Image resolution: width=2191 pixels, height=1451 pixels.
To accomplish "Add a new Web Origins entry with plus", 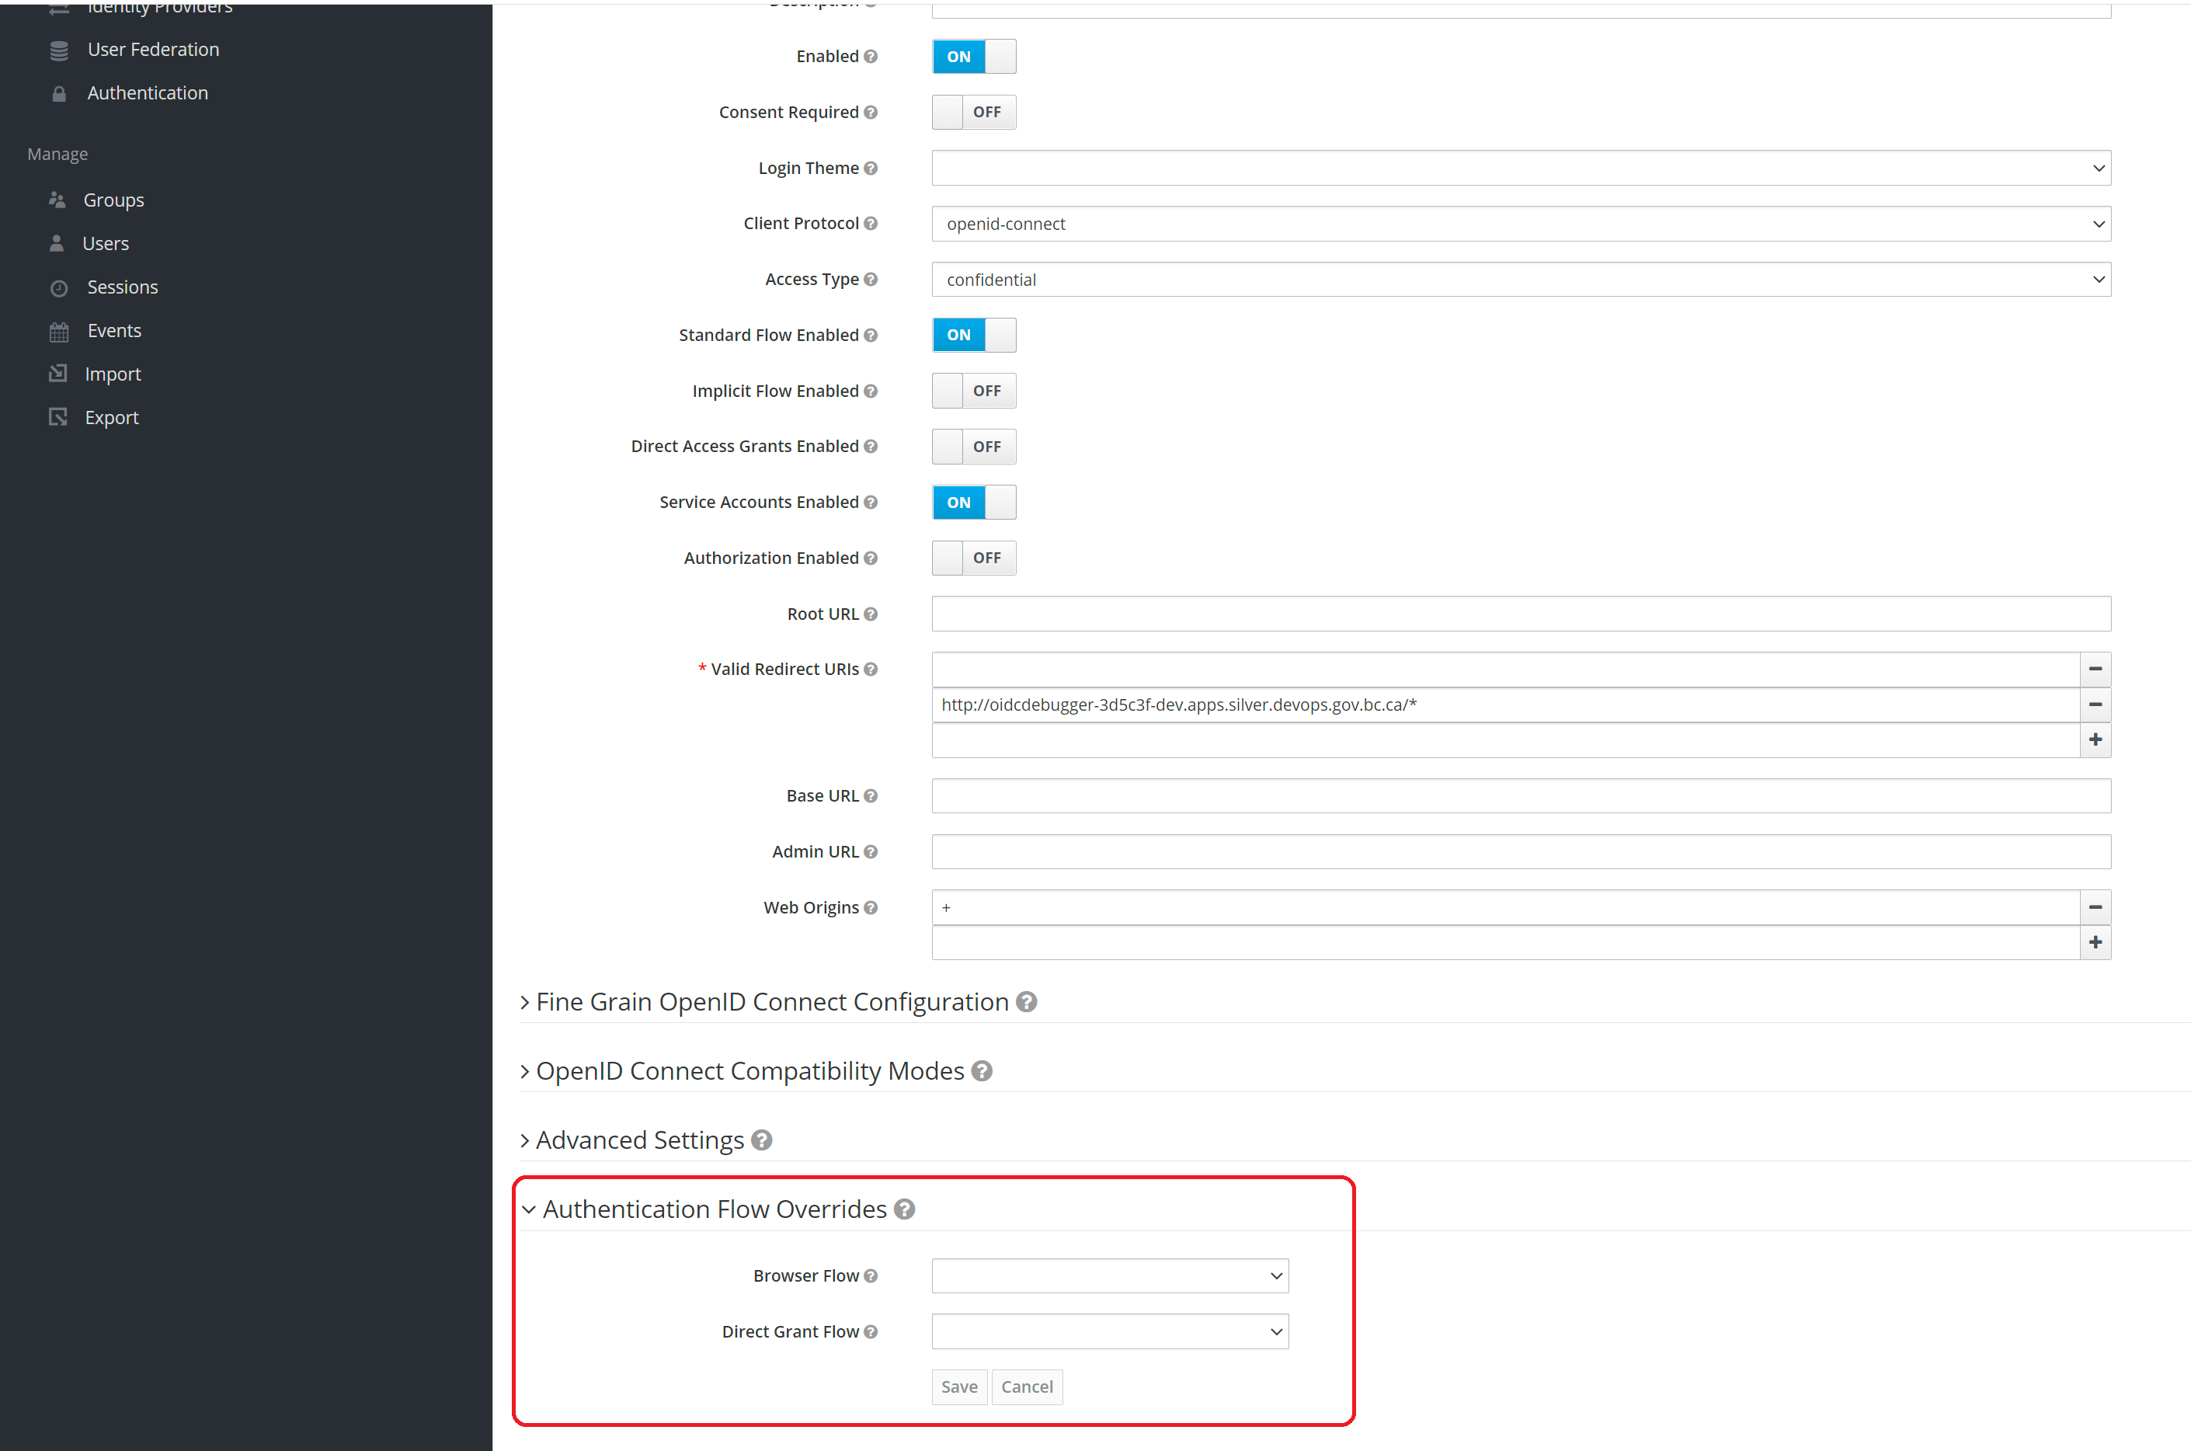I will 2095,942.
